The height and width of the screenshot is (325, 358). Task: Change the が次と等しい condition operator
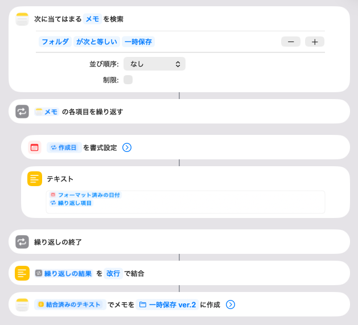(97, 42)
